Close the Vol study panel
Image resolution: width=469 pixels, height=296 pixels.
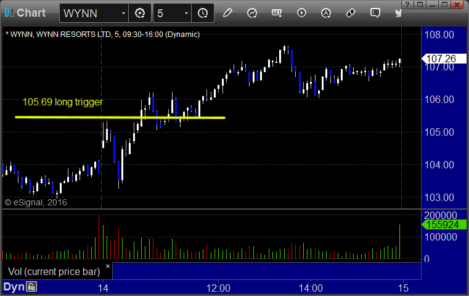pyautogui.click(x=108, y=266)
